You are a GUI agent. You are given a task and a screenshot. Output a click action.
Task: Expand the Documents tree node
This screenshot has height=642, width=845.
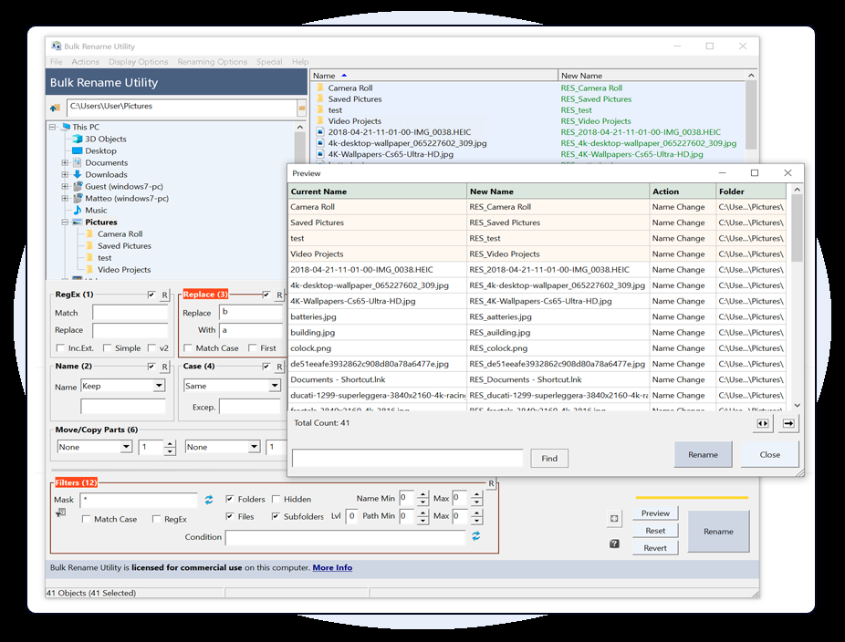[66, 163]
